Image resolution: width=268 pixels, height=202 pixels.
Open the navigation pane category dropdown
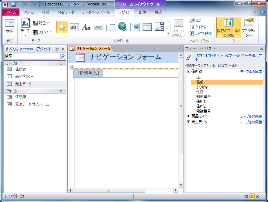point(57,49)
